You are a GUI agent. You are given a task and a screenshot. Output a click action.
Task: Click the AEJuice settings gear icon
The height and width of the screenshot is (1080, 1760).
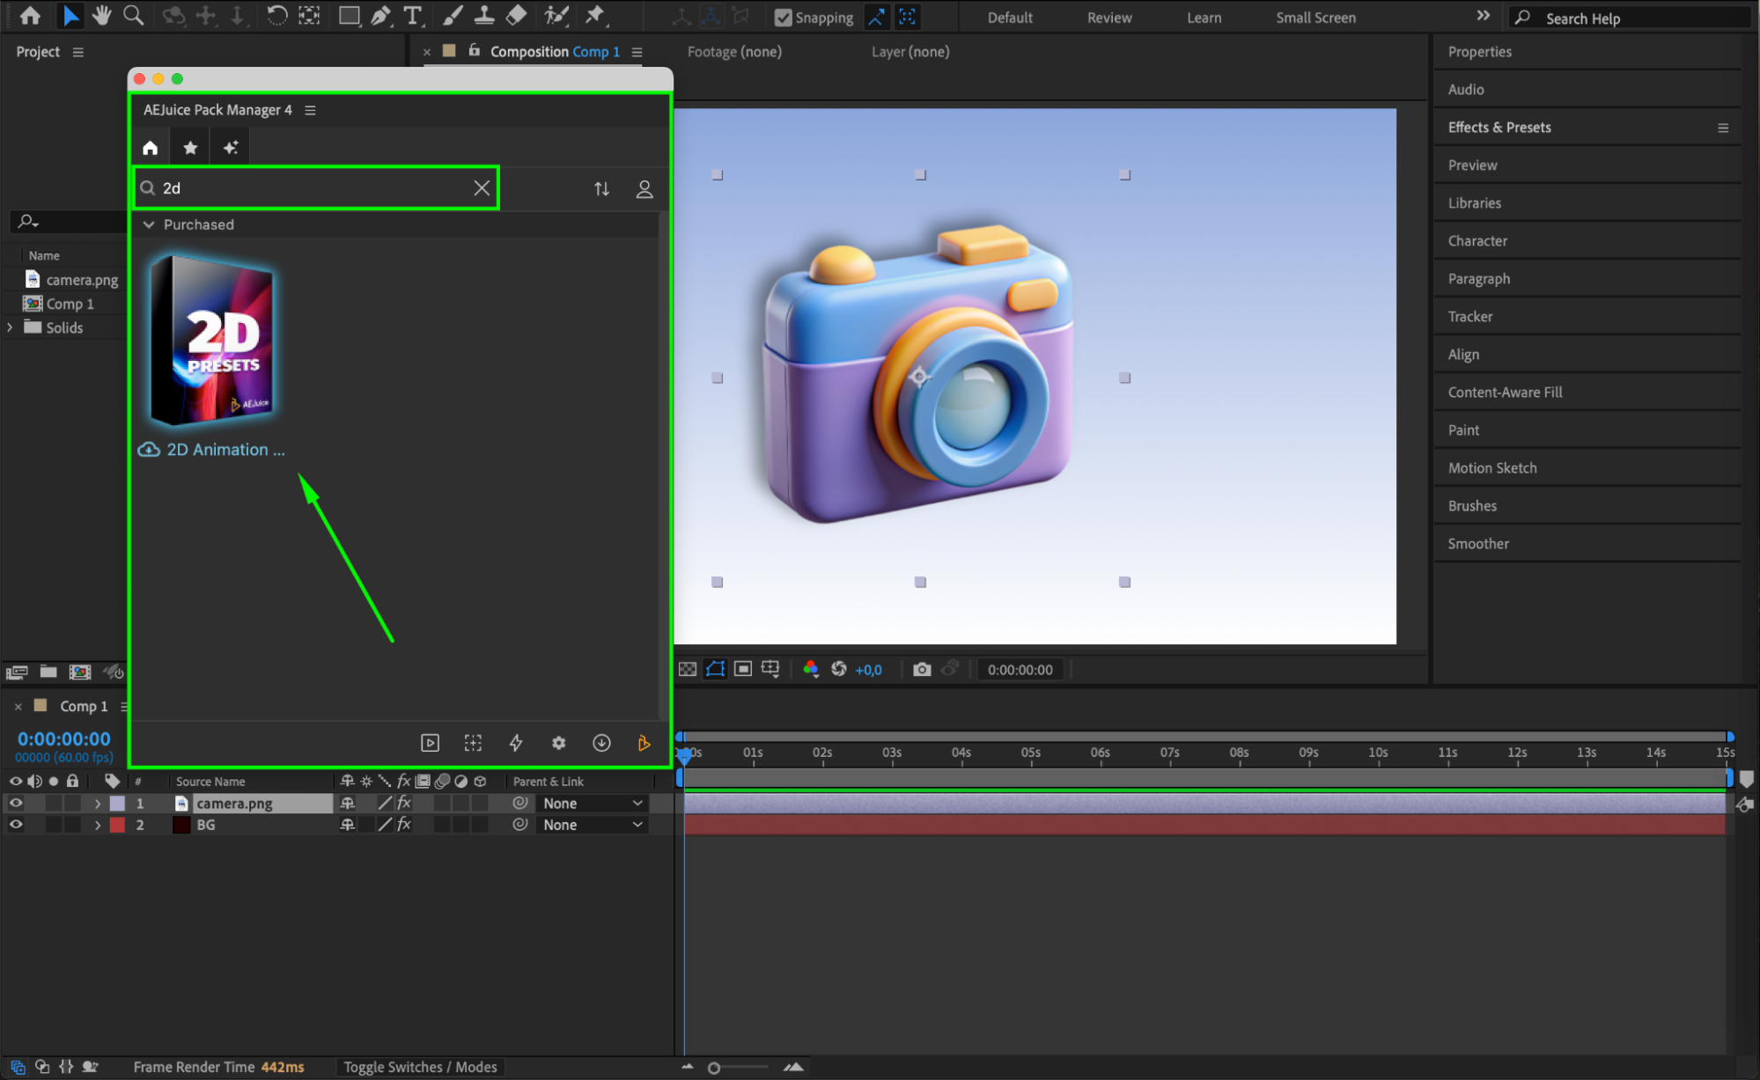tap(558, 743)
